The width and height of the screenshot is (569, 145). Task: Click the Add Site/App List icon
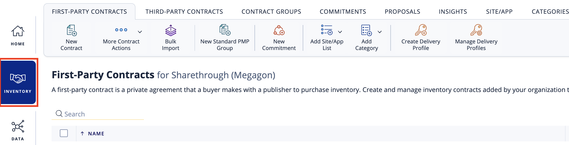pos(327,30)
